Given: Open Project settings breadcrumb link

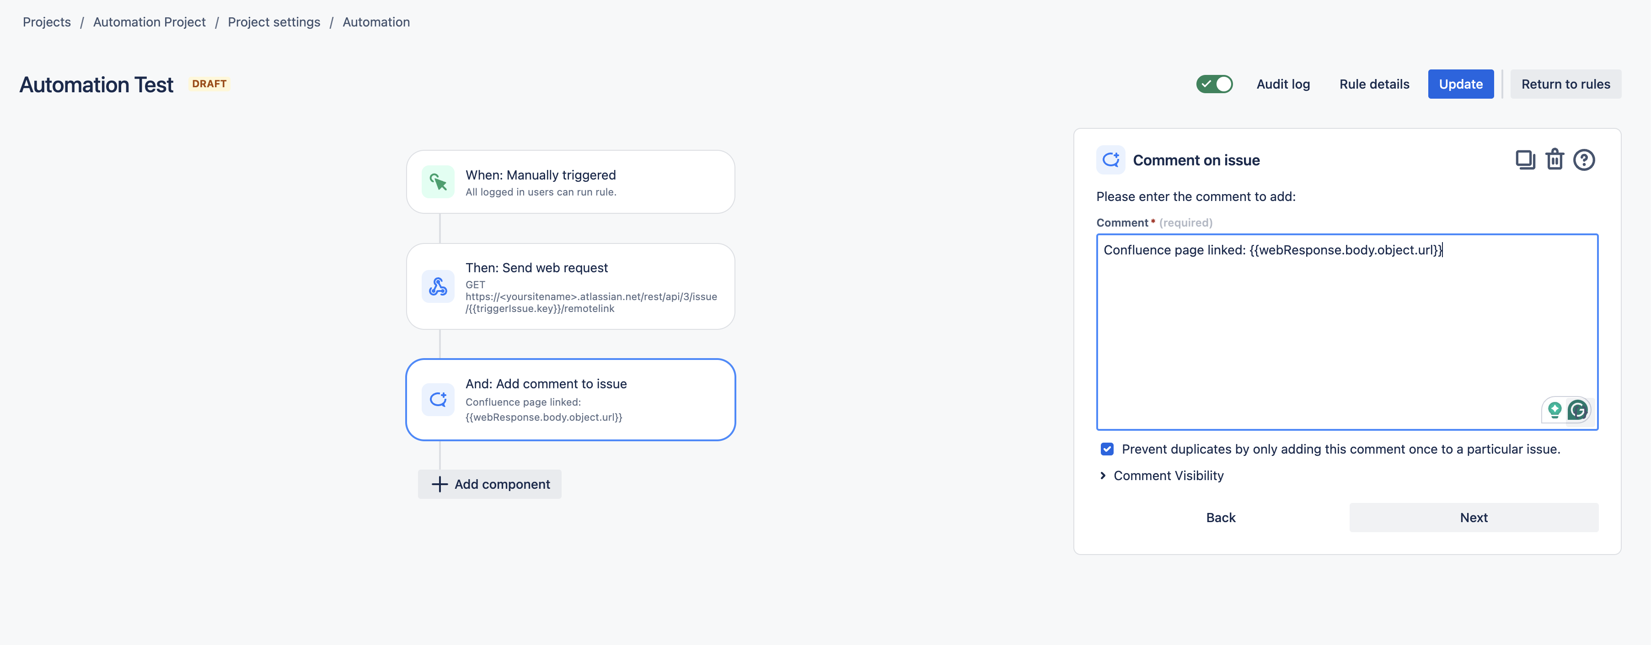Looking at the screenshot, I should pyautogui.click(x=273, y=22).
